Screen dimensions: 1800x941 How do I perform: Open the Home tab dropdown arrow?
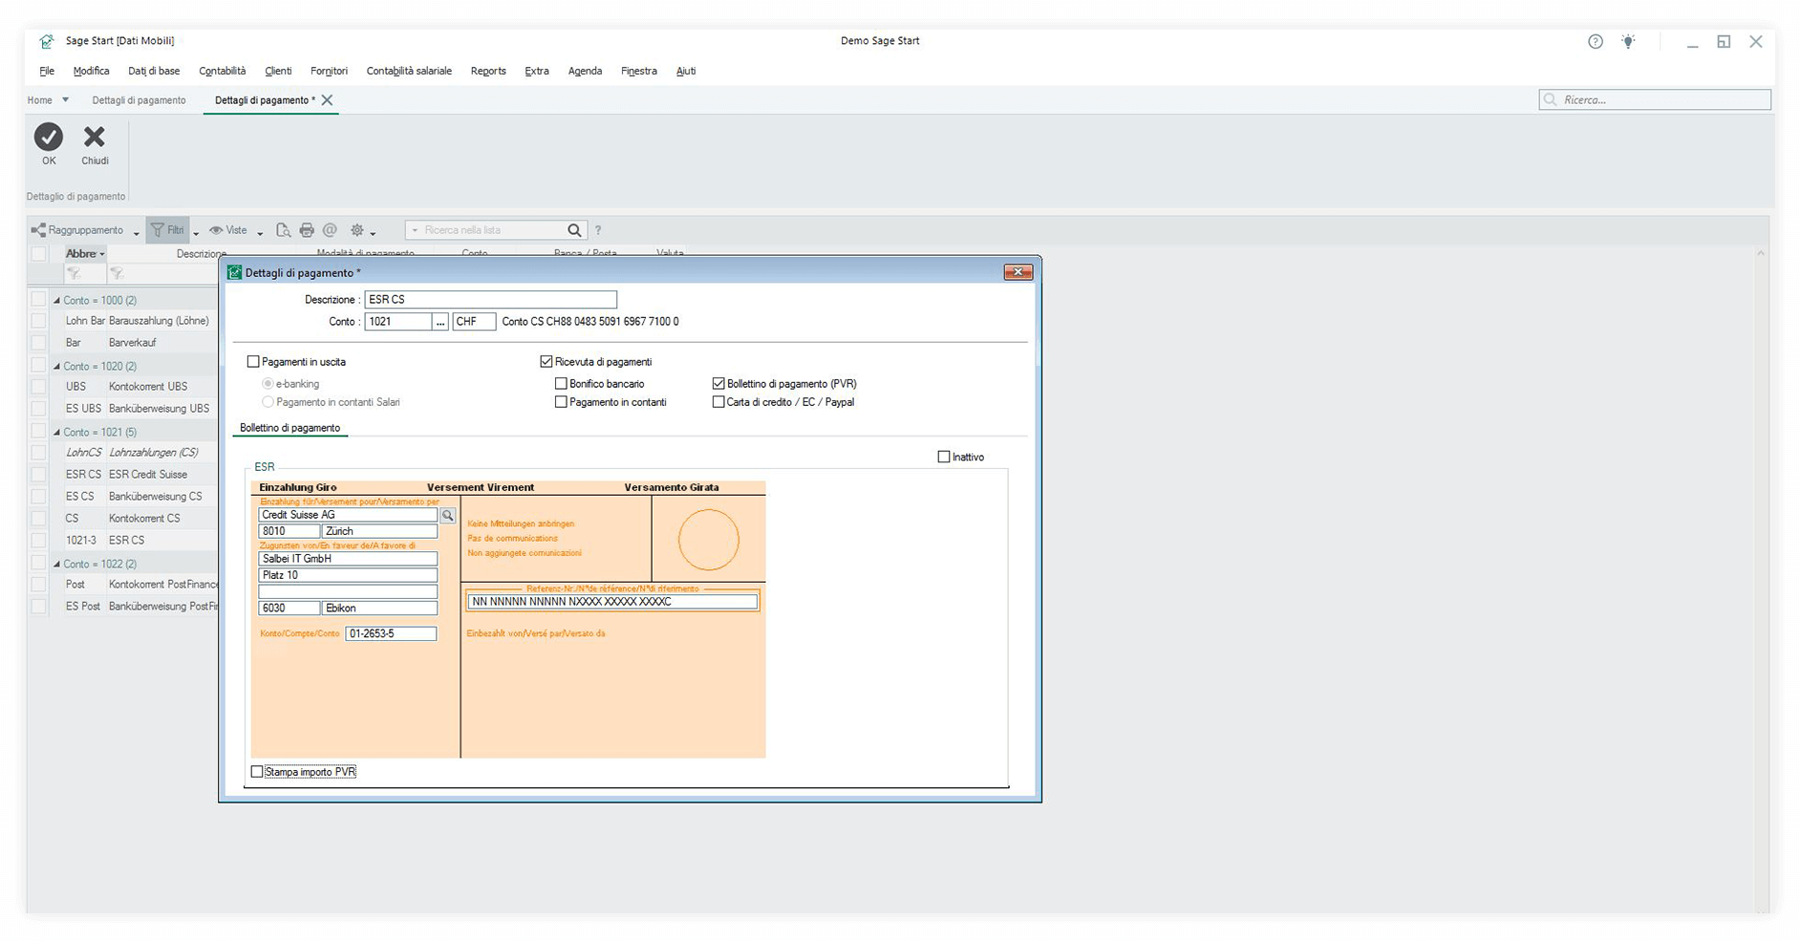coord(65,100)
